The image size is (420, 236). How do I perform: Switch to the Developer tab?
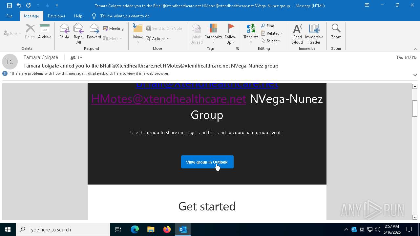[x=56, y=16]
